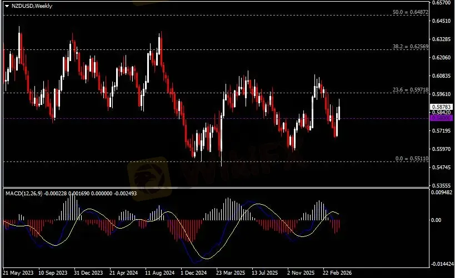
Task: Click the 0.54745 price scale value
Action: tap(441, 167)
